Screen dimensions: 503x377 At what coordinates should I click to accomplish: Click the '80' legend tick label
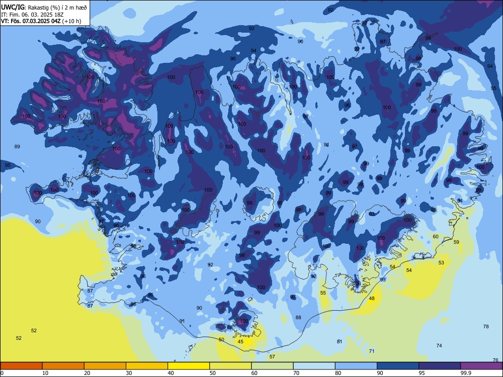click(338, 373)
